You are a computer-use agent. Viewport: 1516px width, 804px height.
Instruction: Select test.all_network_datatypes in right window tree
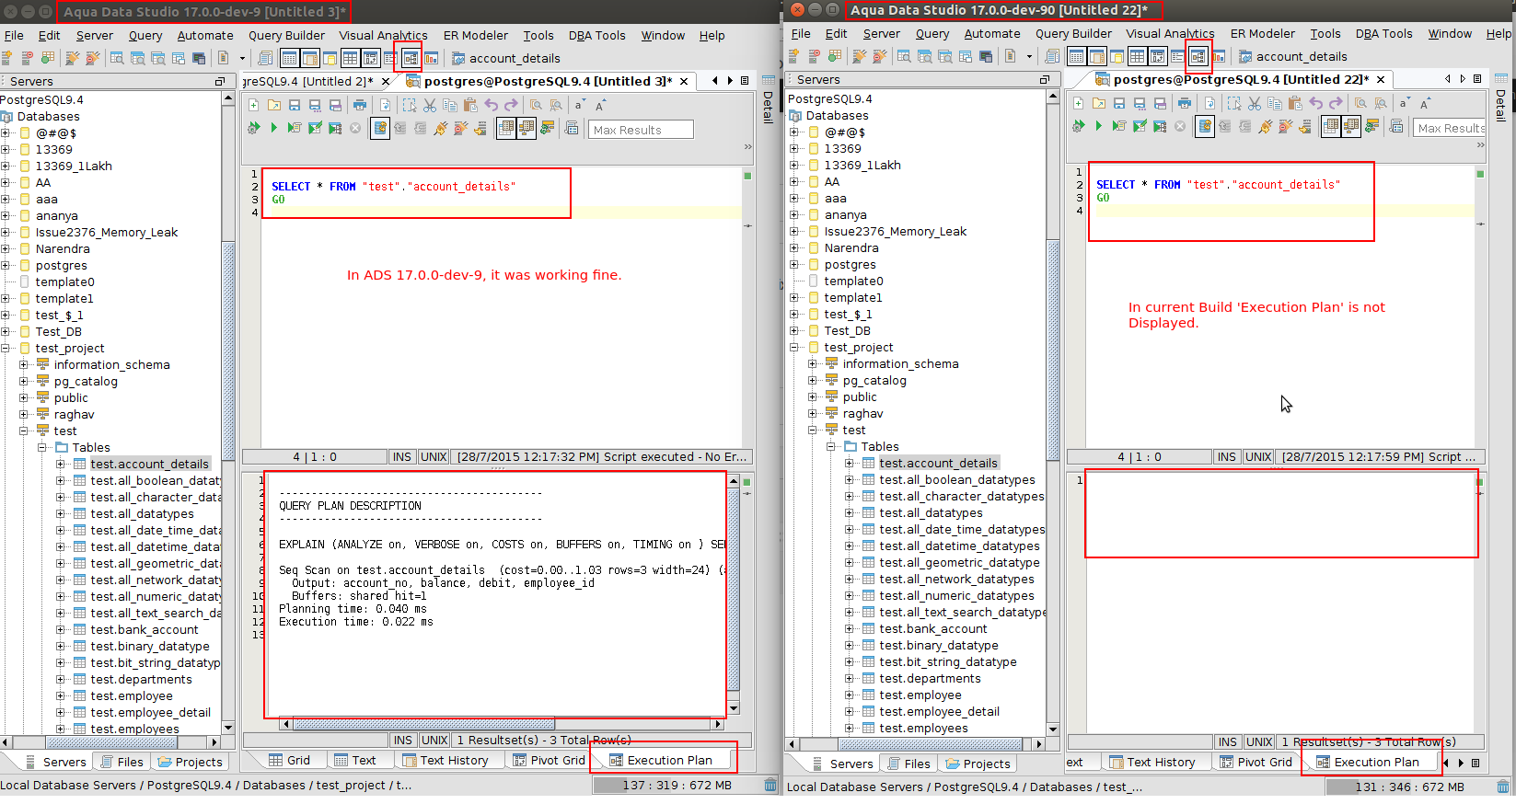pos(956,580)
